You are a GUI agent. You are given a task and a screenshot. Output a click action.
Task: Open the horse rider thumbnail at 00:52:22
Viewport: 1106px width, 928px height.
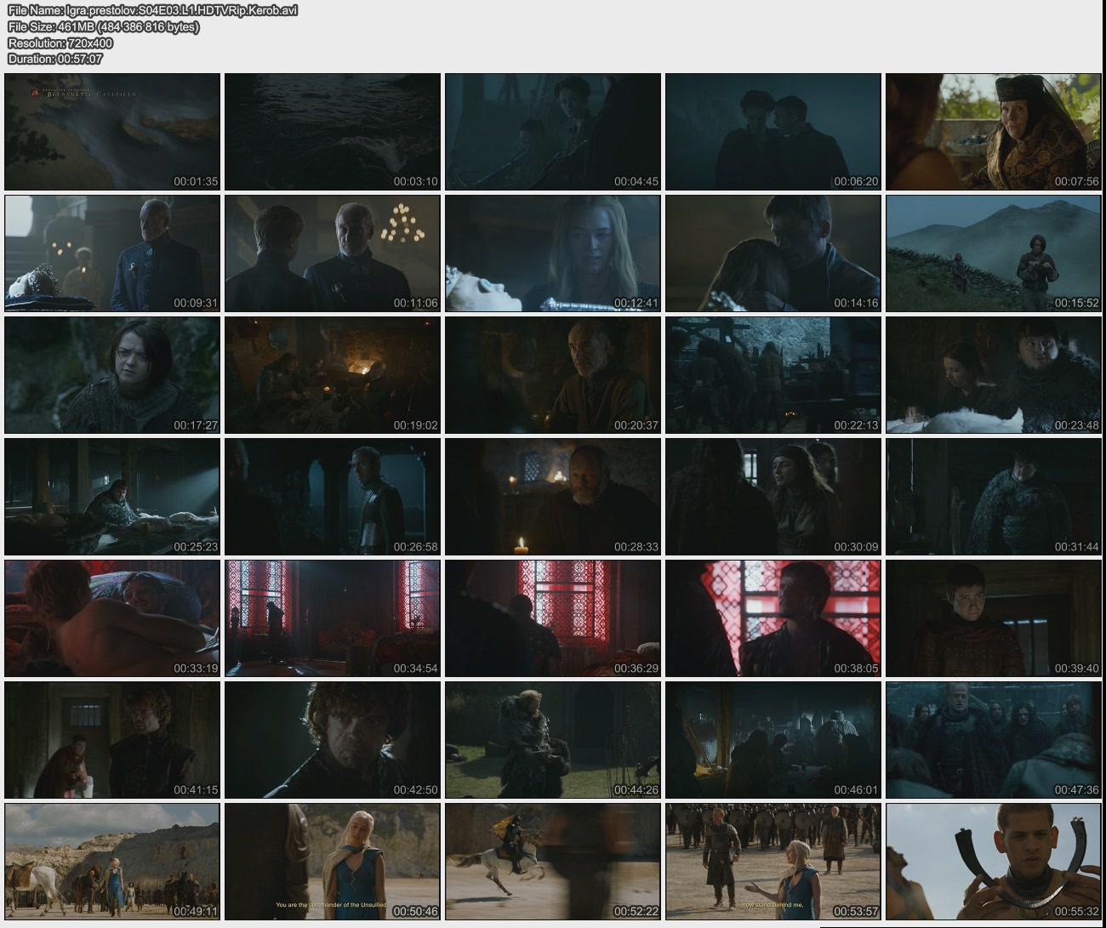[x=553, y=862]
